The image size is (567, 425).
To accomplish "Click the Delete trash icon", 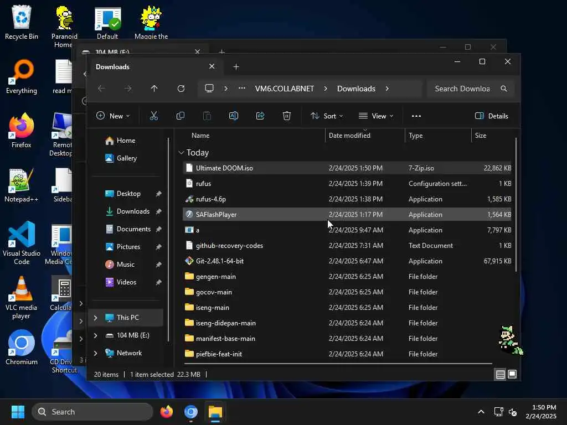I will click(287, 116).
